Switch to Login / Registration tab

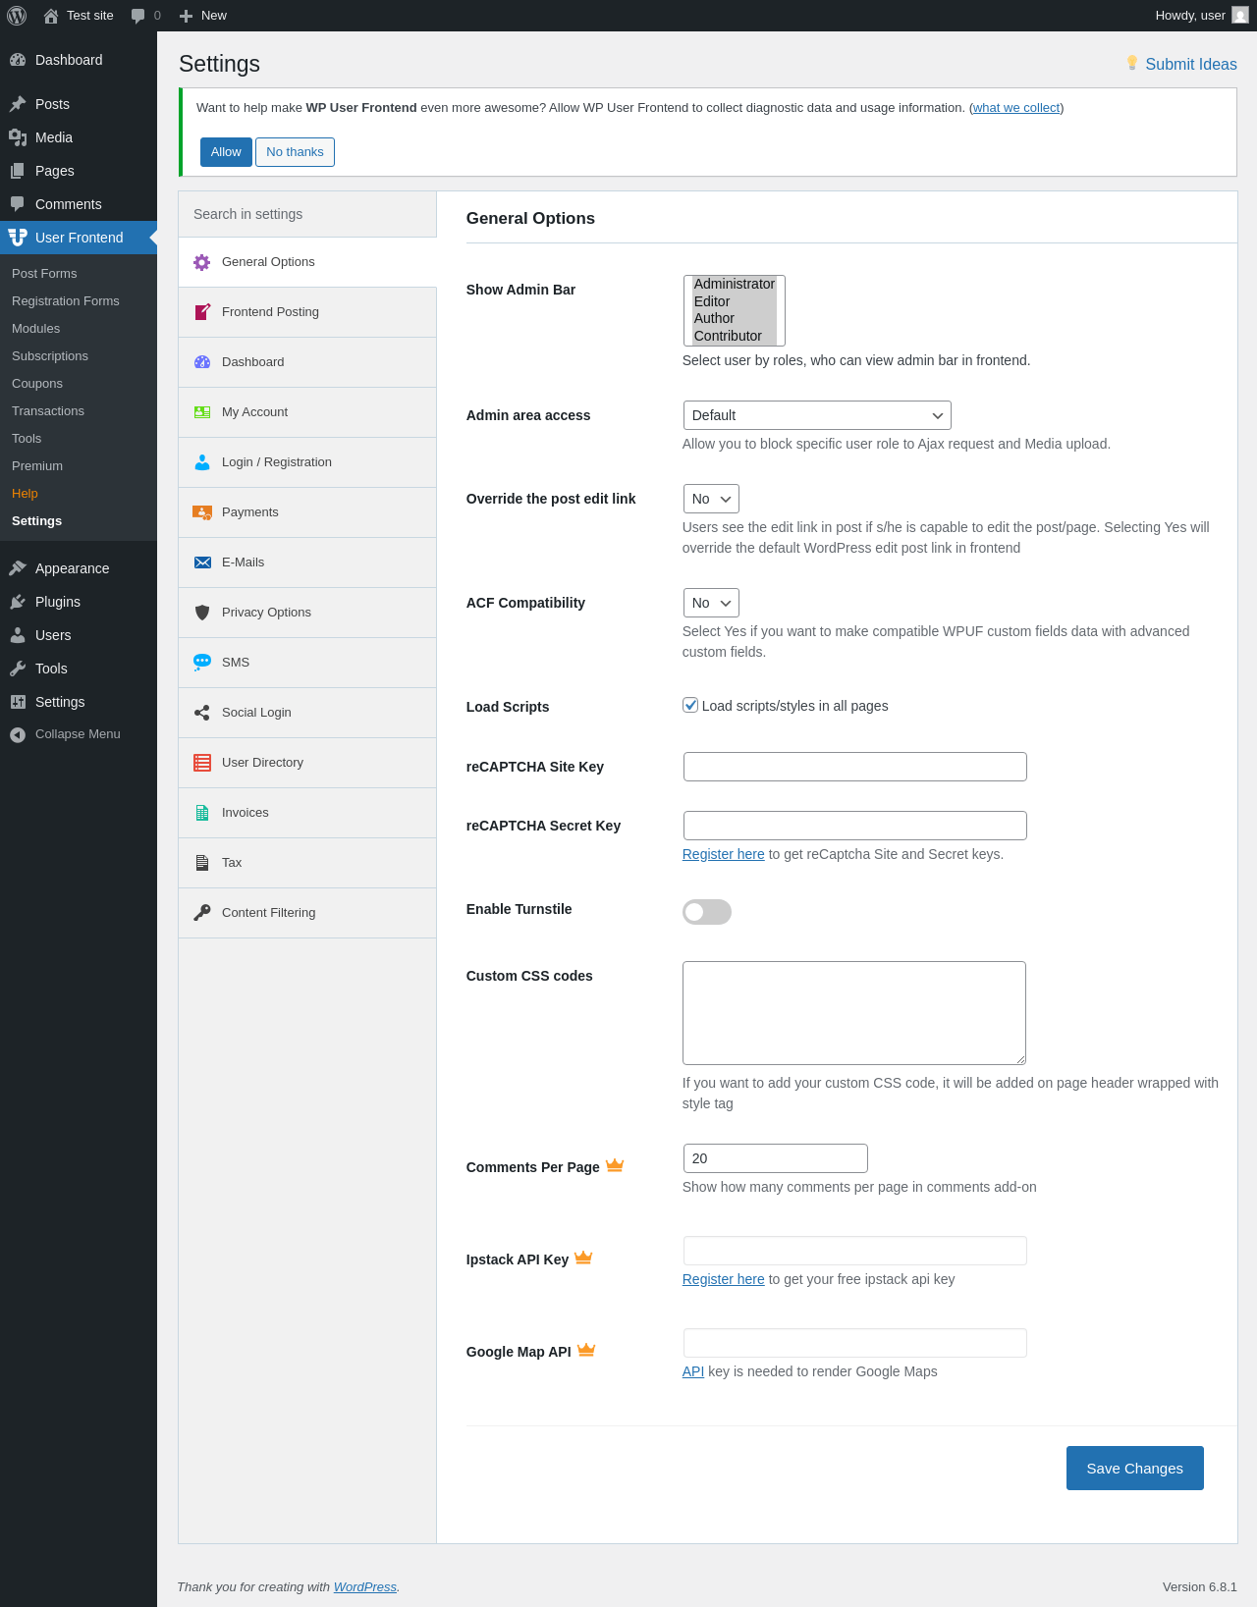(x=307, y=462)
